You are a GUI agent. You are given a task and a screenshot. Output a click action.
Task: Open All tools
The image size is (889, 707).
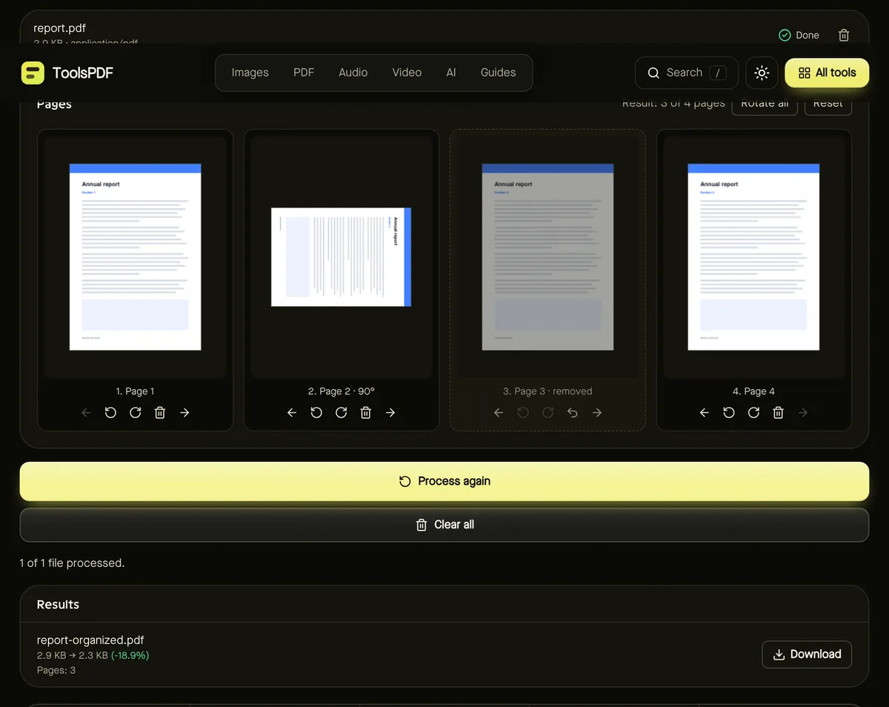tap(827, 73)
